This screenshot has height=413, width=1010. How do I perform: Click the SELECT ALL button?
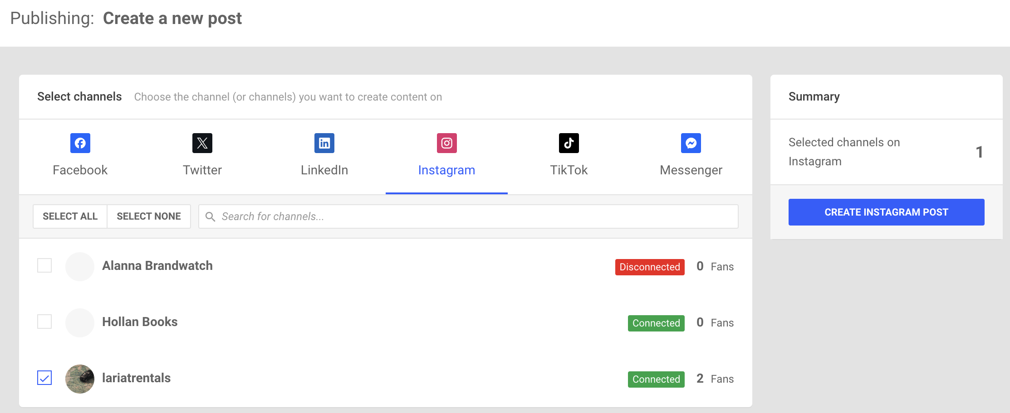pyautogui.click(x=70, y=216)
